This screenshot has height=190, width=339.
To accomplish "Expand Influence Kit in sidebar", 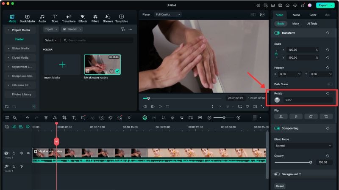I will coord(8,85).
